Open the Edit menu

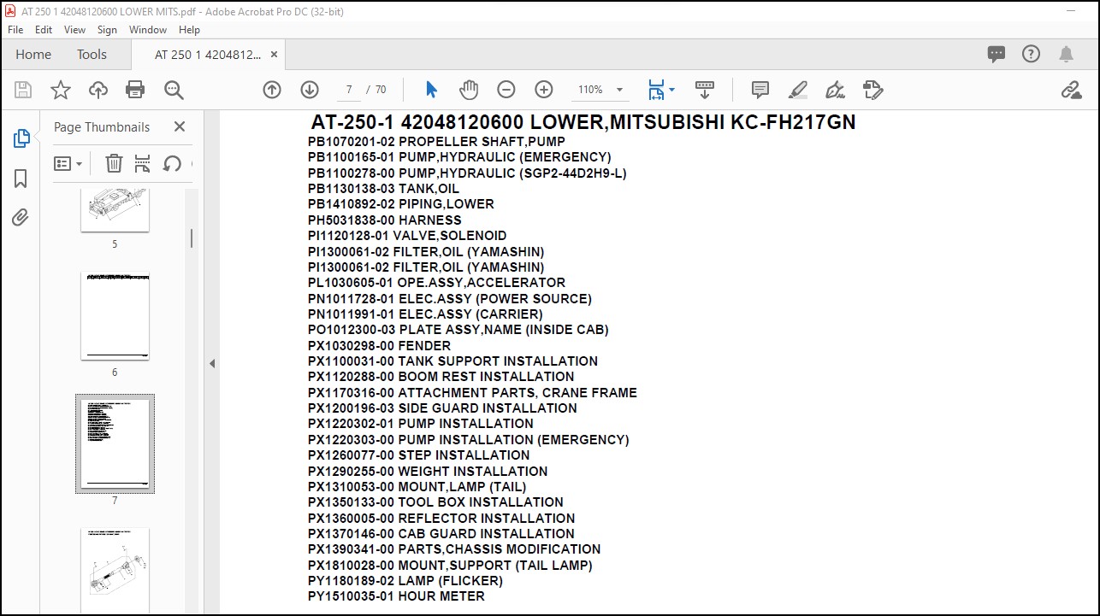coord(44,29)
